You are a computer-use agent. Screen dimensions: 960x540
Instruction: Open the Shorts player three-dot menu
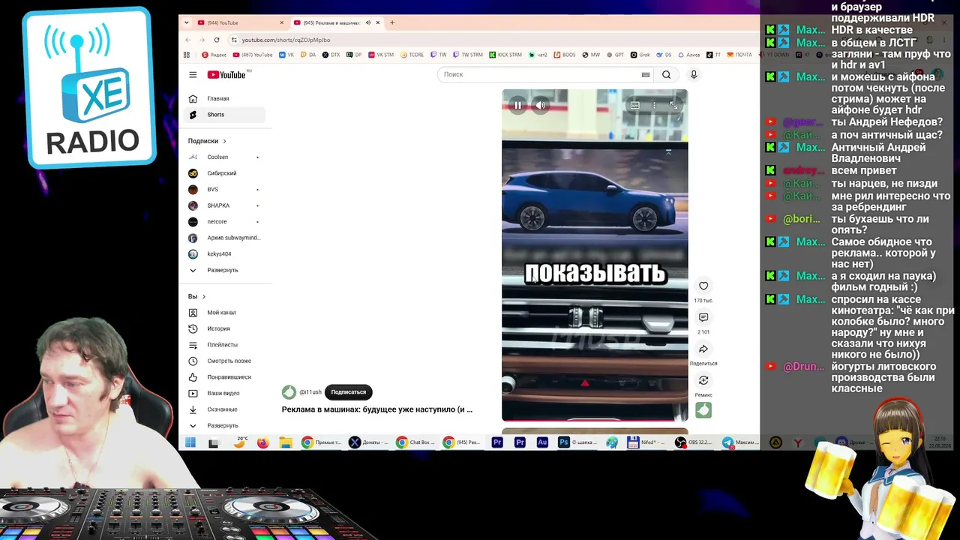[x=654, y=106]
